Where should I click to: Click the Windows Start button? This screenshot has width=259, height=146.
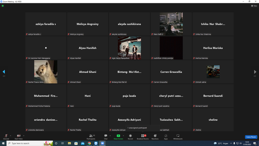(x=3, y=143)
